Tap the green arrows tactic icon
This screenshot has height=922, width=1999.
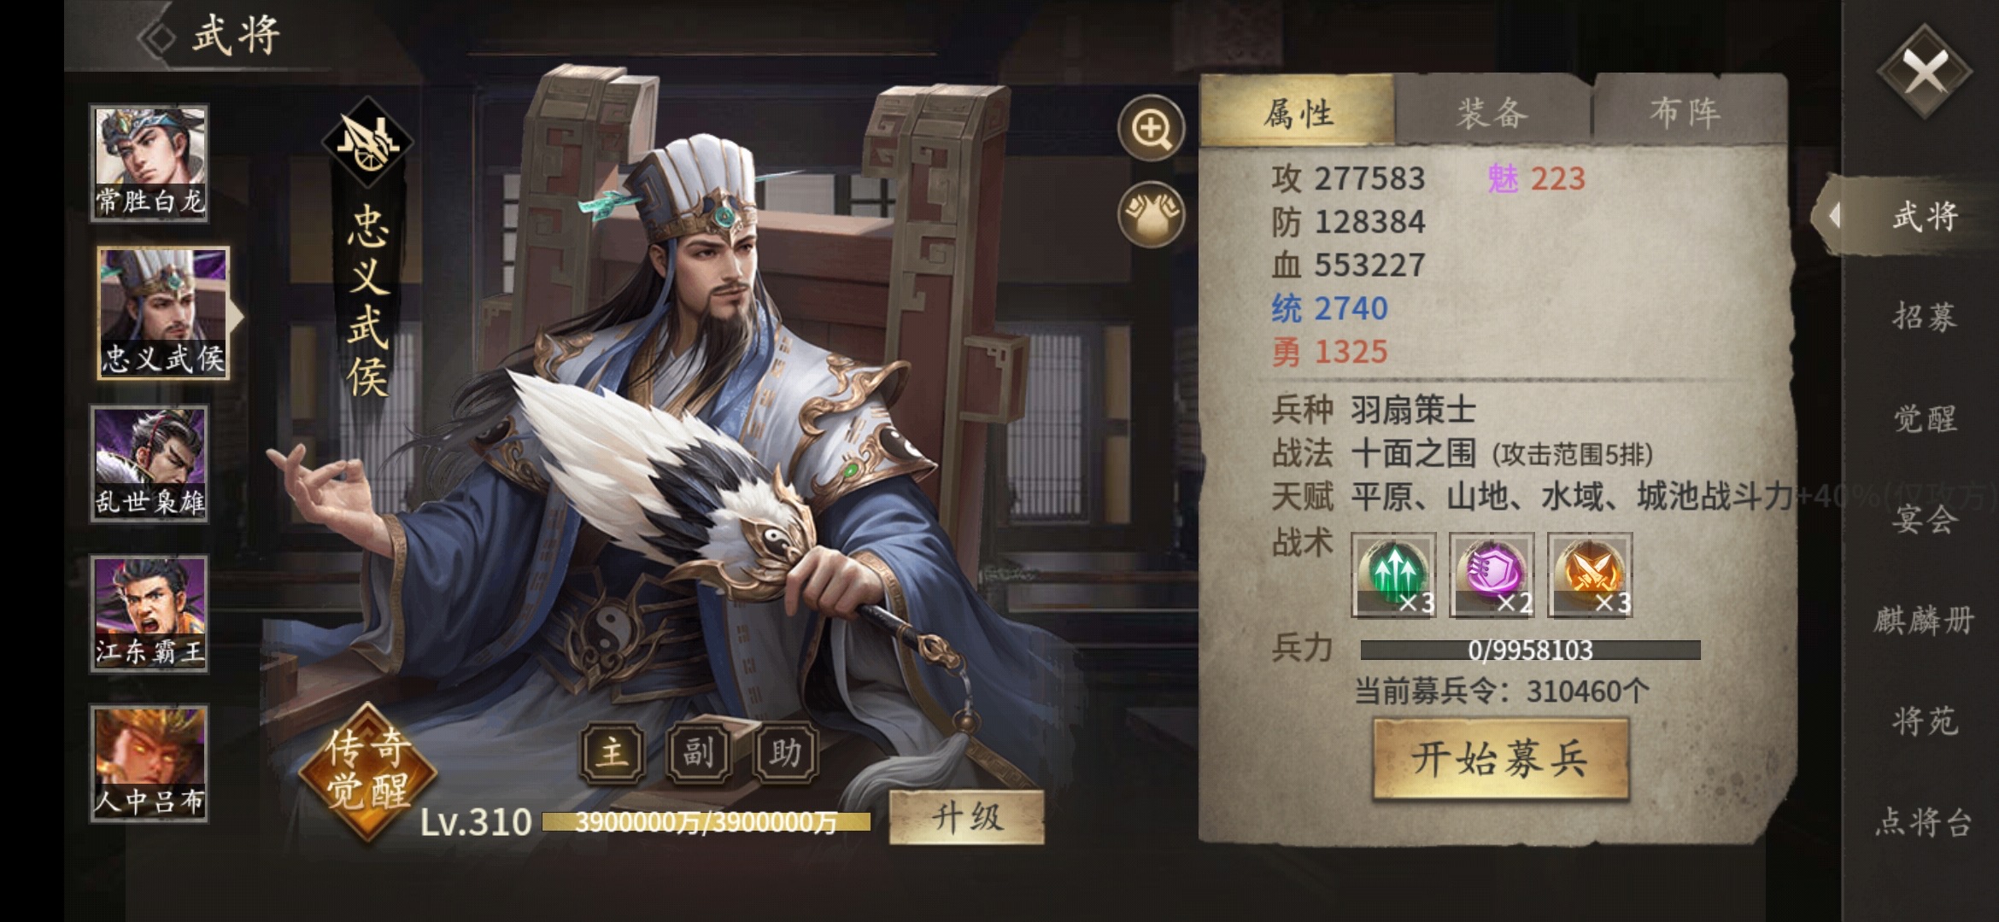coord(1393,575)
